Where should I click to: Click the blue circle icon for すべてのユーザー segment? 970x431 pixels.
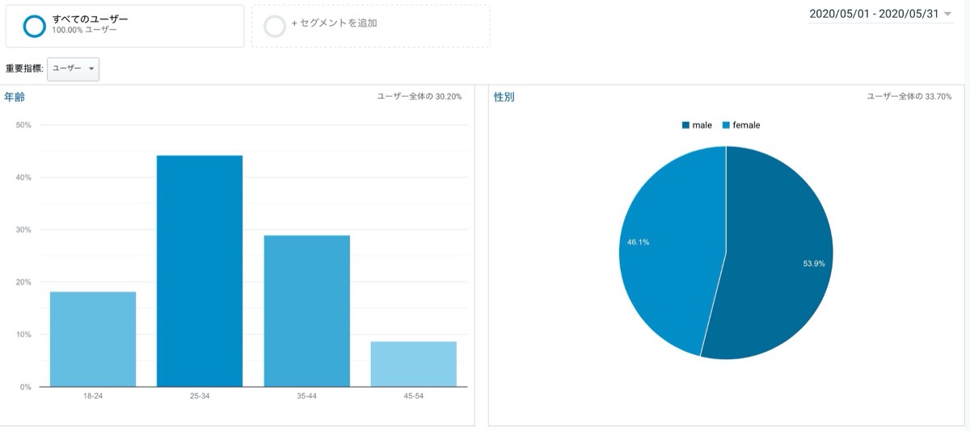point(35,26)
